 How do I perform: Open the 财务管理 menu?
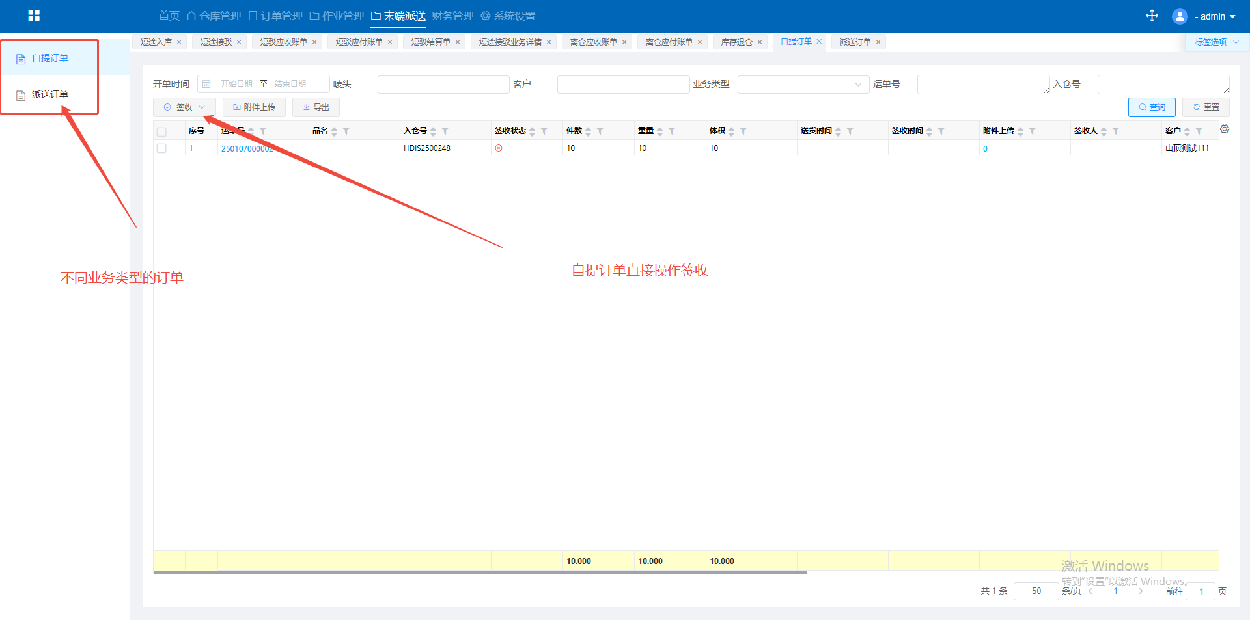[x=452, y=16]
